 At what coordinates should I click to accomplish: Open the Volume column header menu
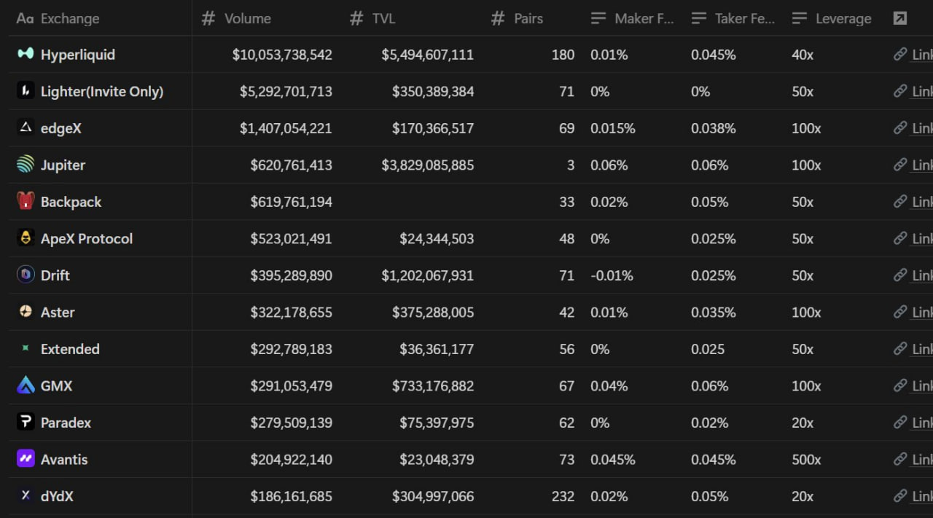(266, 18)
